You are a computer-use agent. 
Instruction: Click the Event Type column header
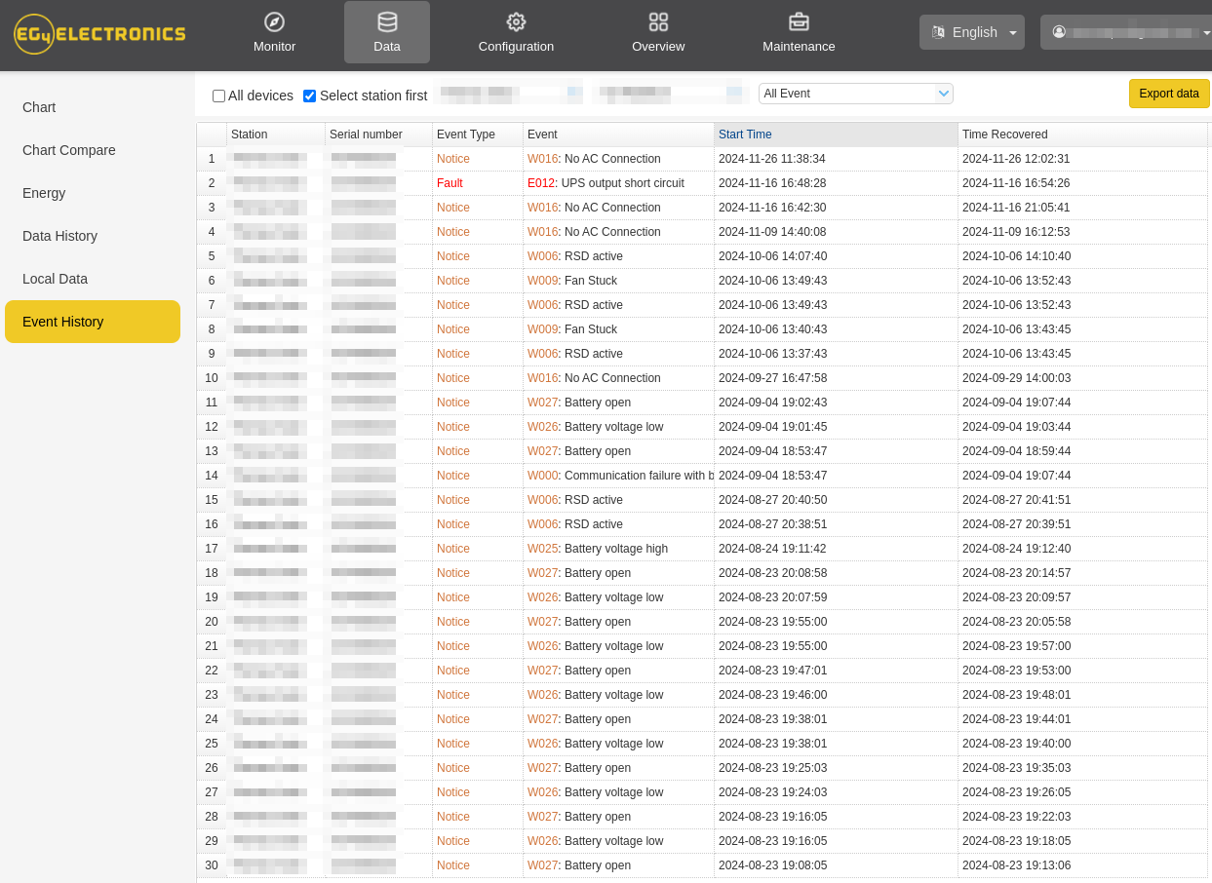click(x=478, y=134)
